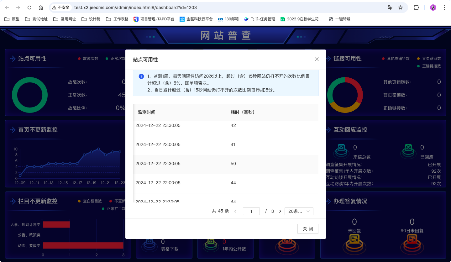Viewport: 451px width, 262px height.
Task: Open the 20条 page size dropdown
Action: 299,211
